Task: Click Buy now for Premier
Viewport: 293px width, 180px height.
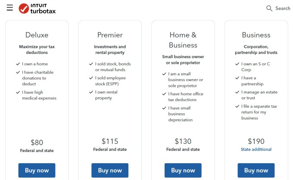Action: tap(110, 170)
